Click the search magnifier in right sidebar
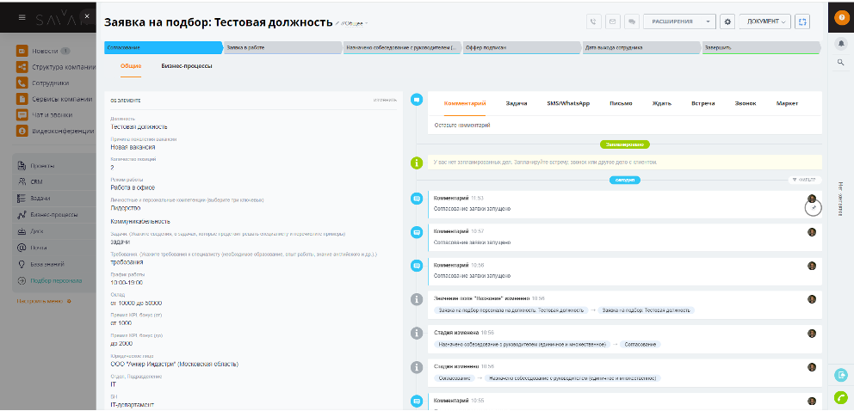This screenshot has width=854, height=411. [x=841, y=62]
